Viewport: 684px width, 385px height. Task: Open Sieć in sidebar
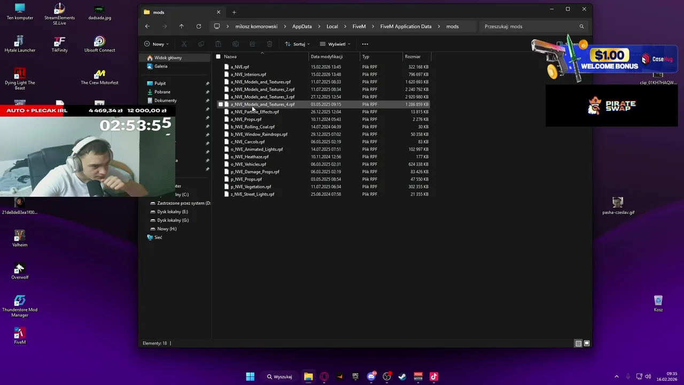(x=158, y=237)
